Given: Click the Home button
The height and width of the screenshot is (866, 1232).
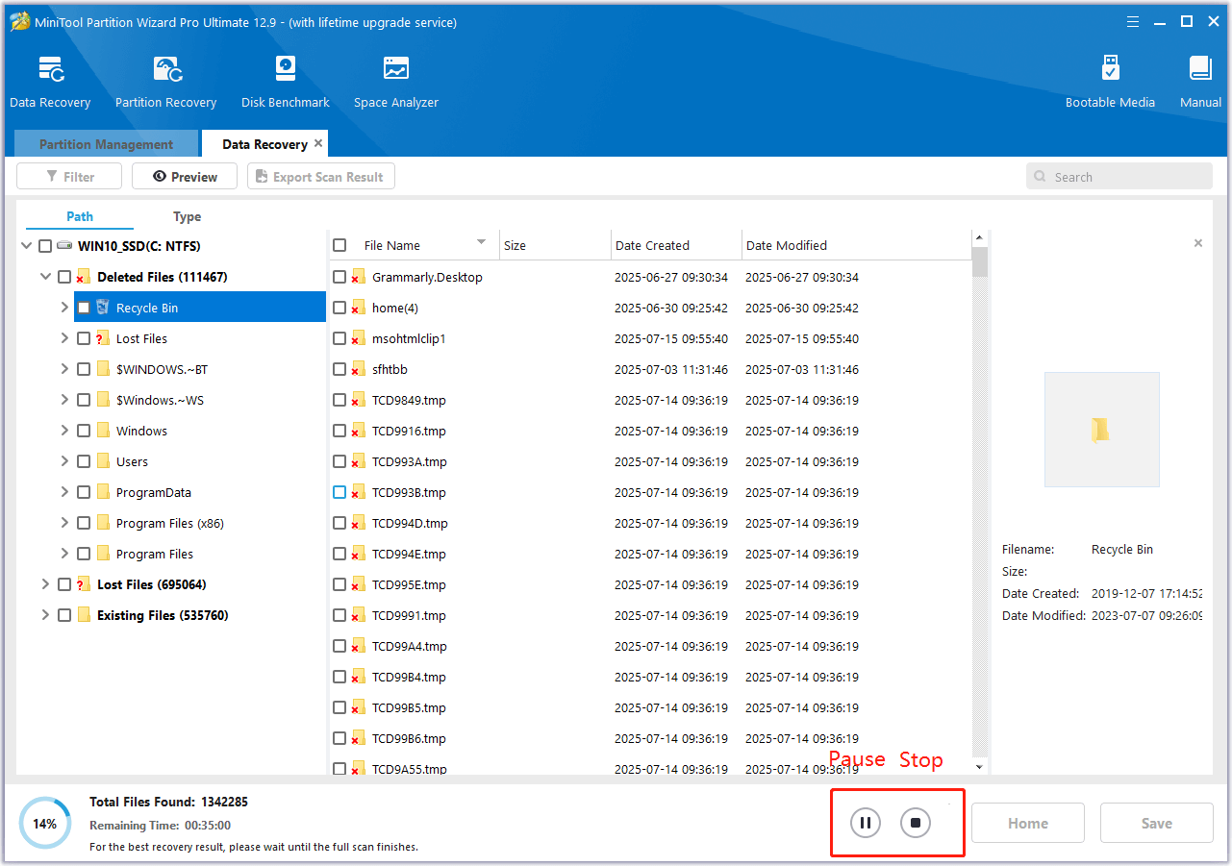Looking at the screenshot, I should coord(1028,823).
